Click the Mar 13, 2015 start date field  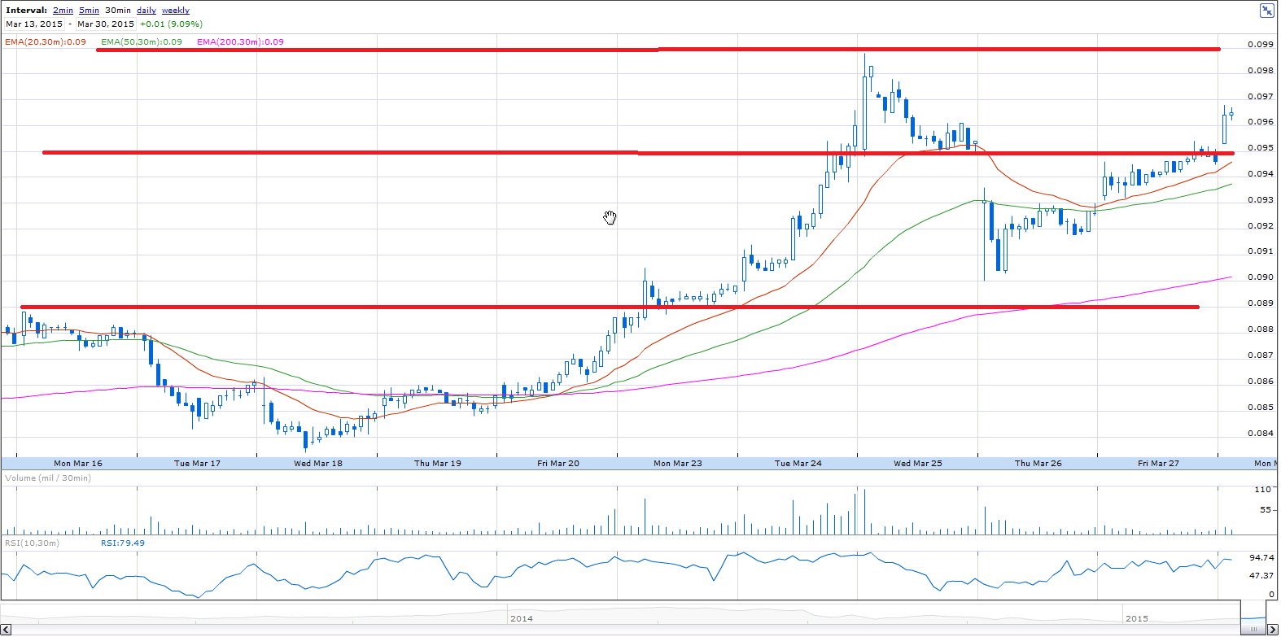34,24
